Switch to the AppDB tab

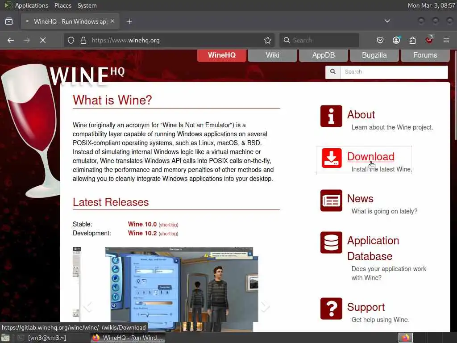pos(323,55)
